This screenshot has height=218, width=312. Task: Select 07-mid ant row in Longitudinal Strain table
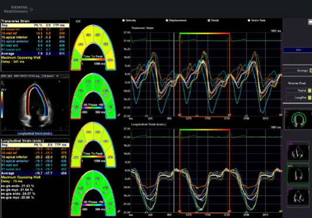point(35,165)
